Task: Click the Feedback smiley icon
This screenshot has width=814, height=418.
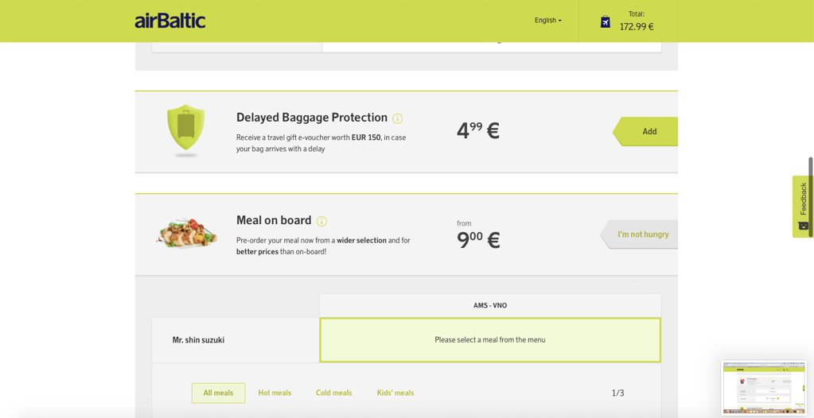Action: [x=803, y=226]
